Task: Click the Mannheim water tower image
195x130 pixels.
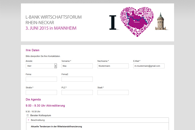Action: click(161, 21)
